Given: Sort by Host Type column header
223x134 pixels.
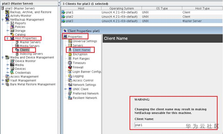Looking at the screenshot, I should 202,8.
